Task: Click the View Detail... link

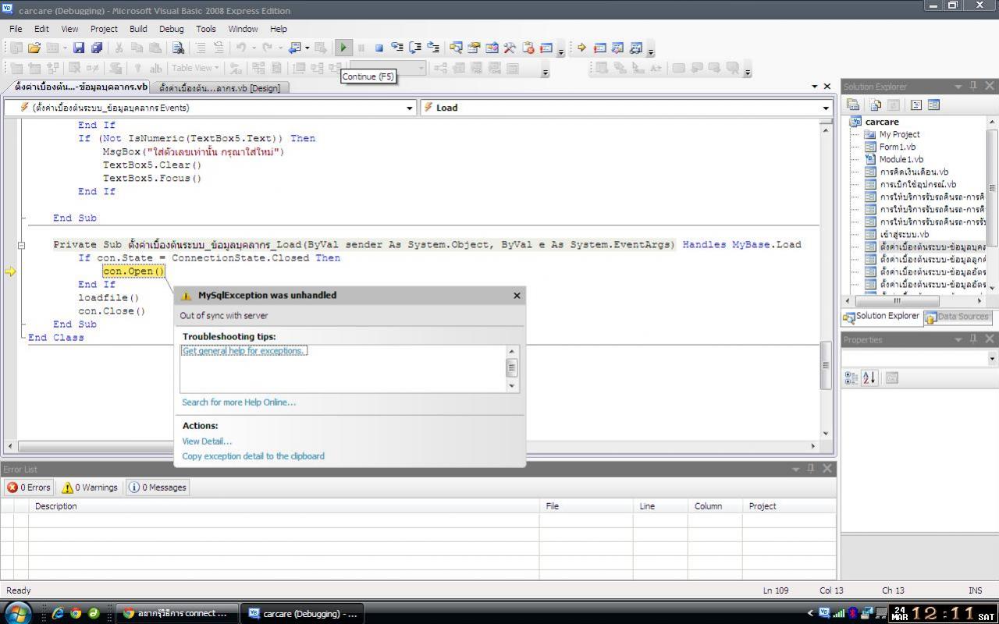Action: click(x=207, y=441)
